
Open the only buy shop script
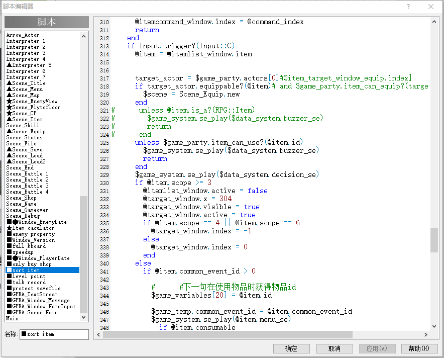click(x=29, y=264)
